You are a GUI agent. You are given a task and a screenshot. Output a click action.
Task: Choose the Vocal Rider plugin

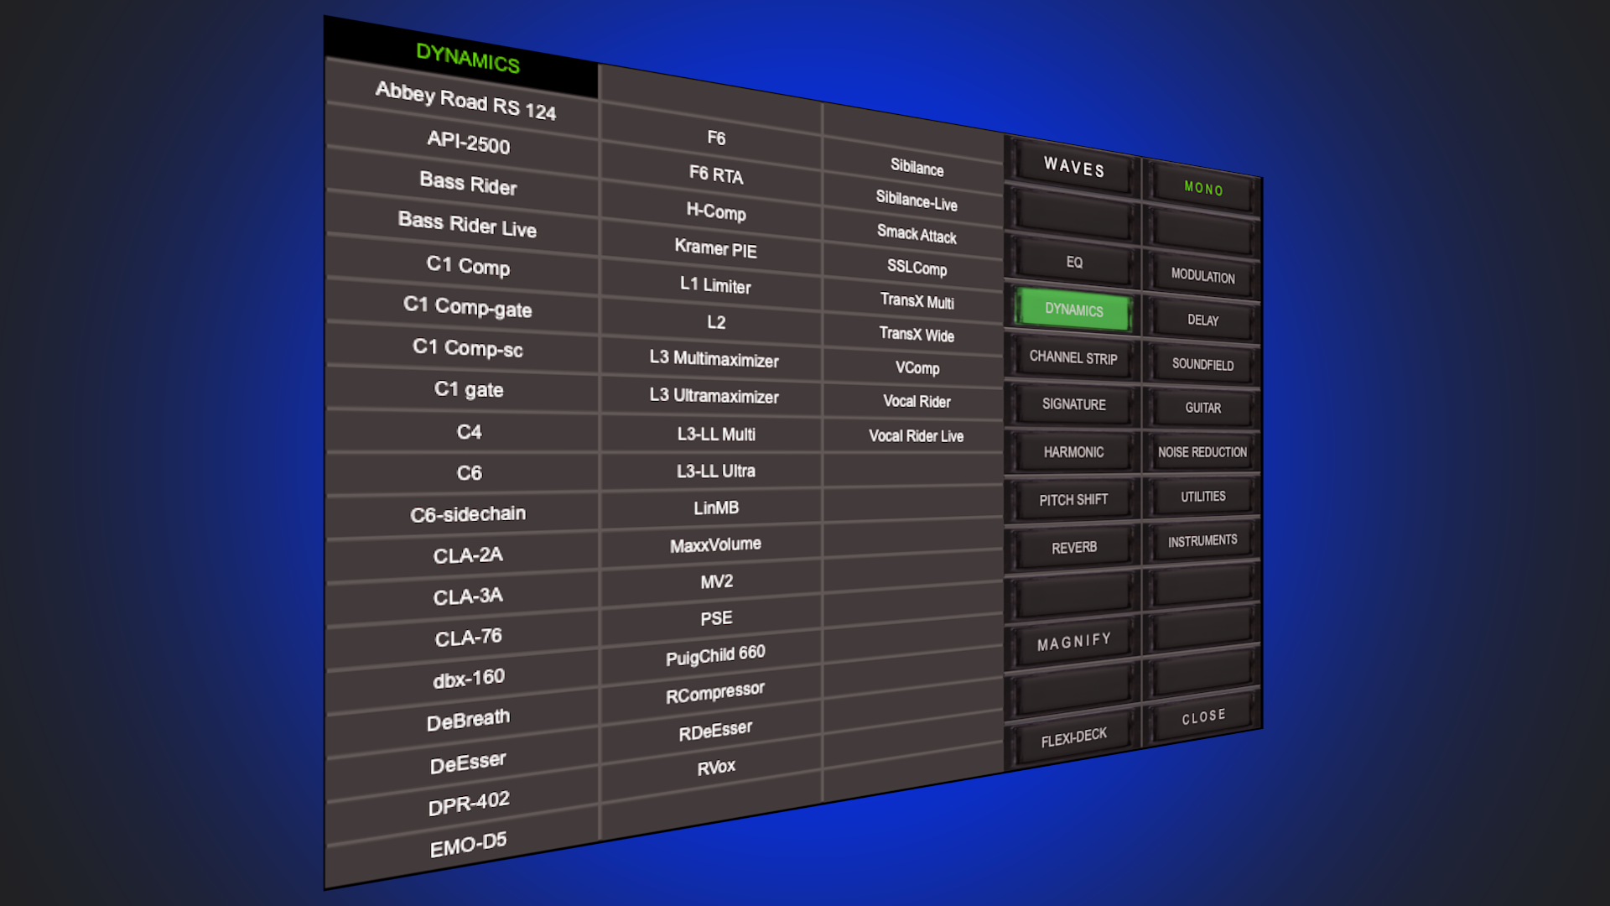tap(916, 402)
